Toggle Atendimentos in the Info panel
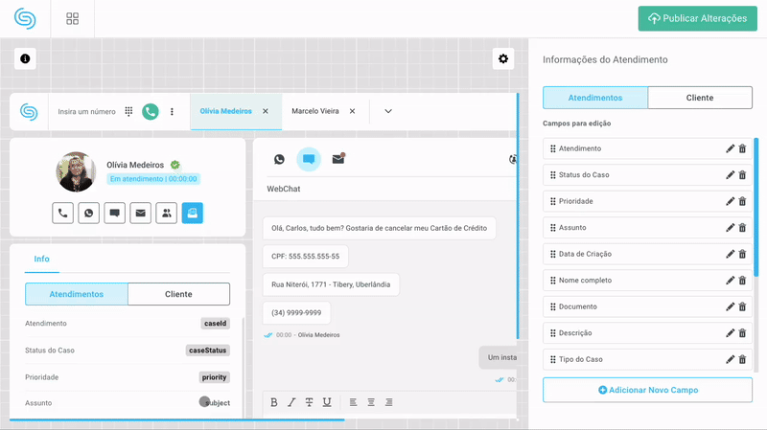 tap(77, 294)
